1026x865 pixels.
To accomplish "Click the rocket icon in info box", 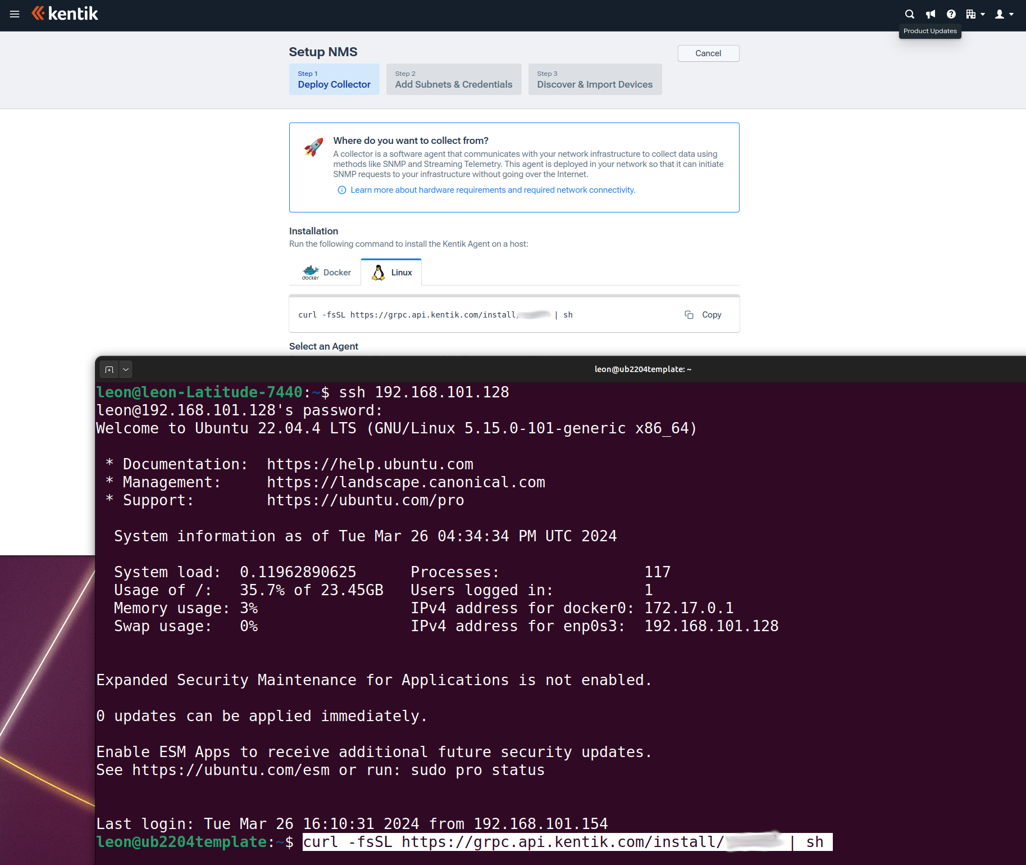I will pos(313,147).
